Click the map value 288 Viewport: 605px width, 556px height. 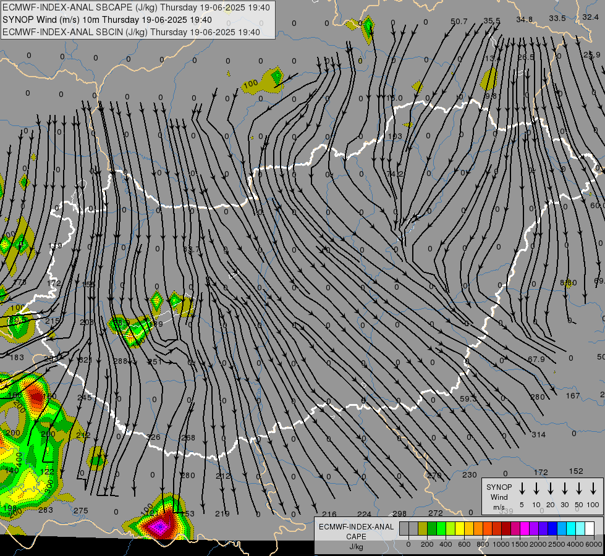[x=121, y=361]
